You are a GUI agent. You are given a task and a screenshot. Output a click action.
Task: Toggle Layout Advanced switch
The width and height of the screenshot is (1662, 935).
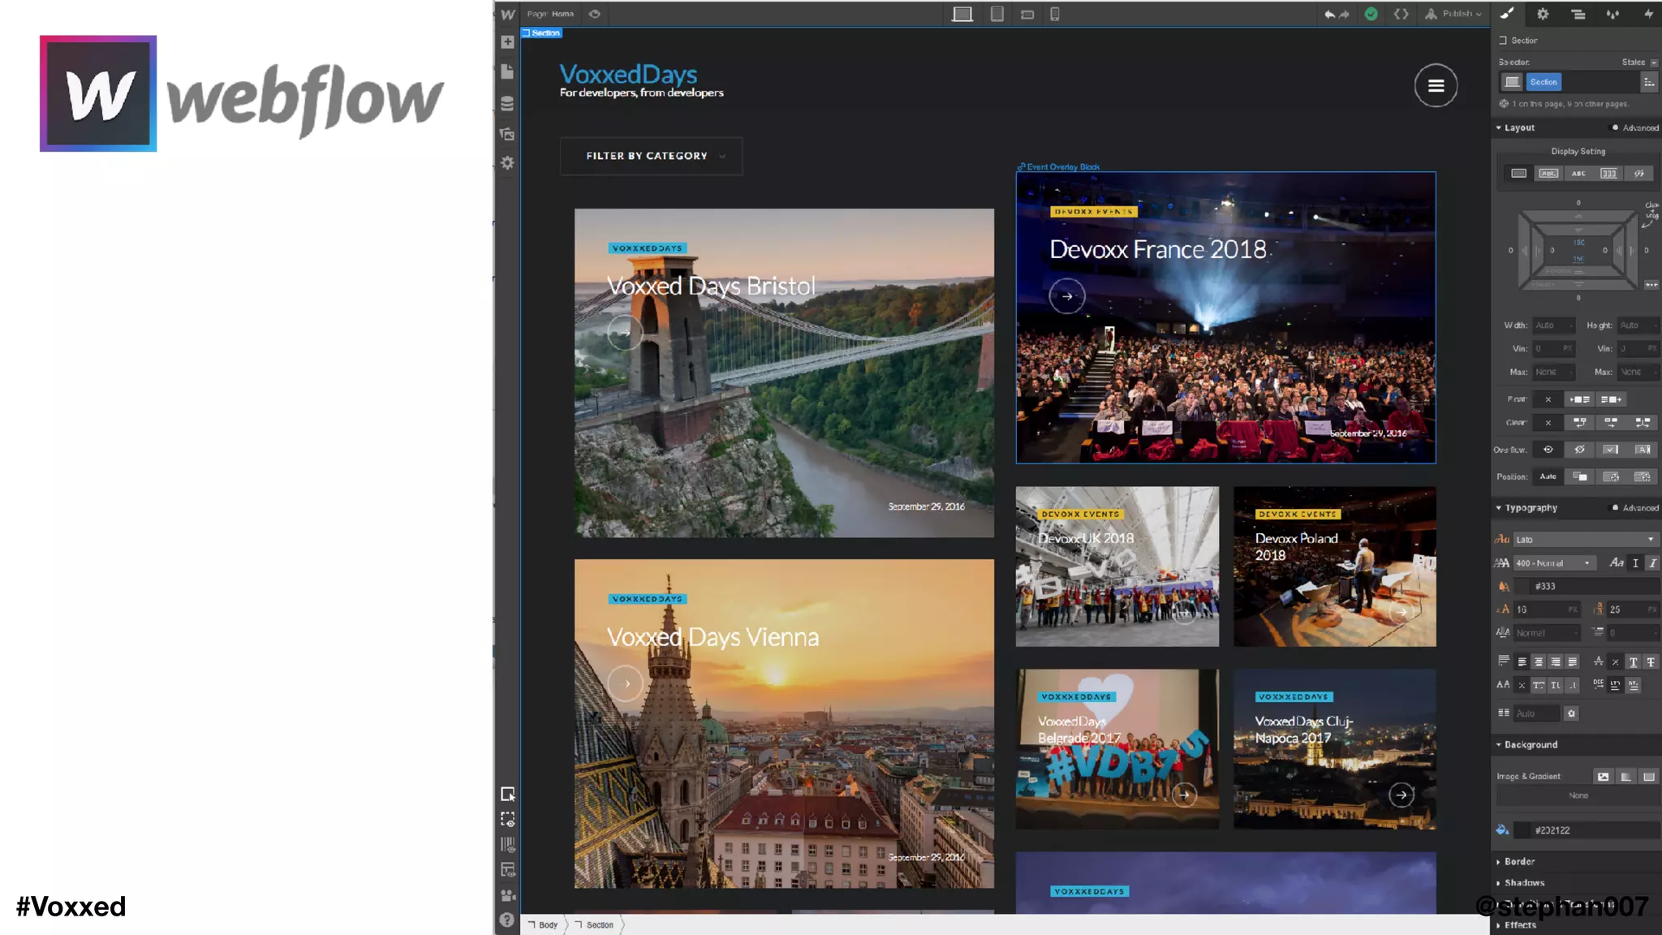point(1615,127)
